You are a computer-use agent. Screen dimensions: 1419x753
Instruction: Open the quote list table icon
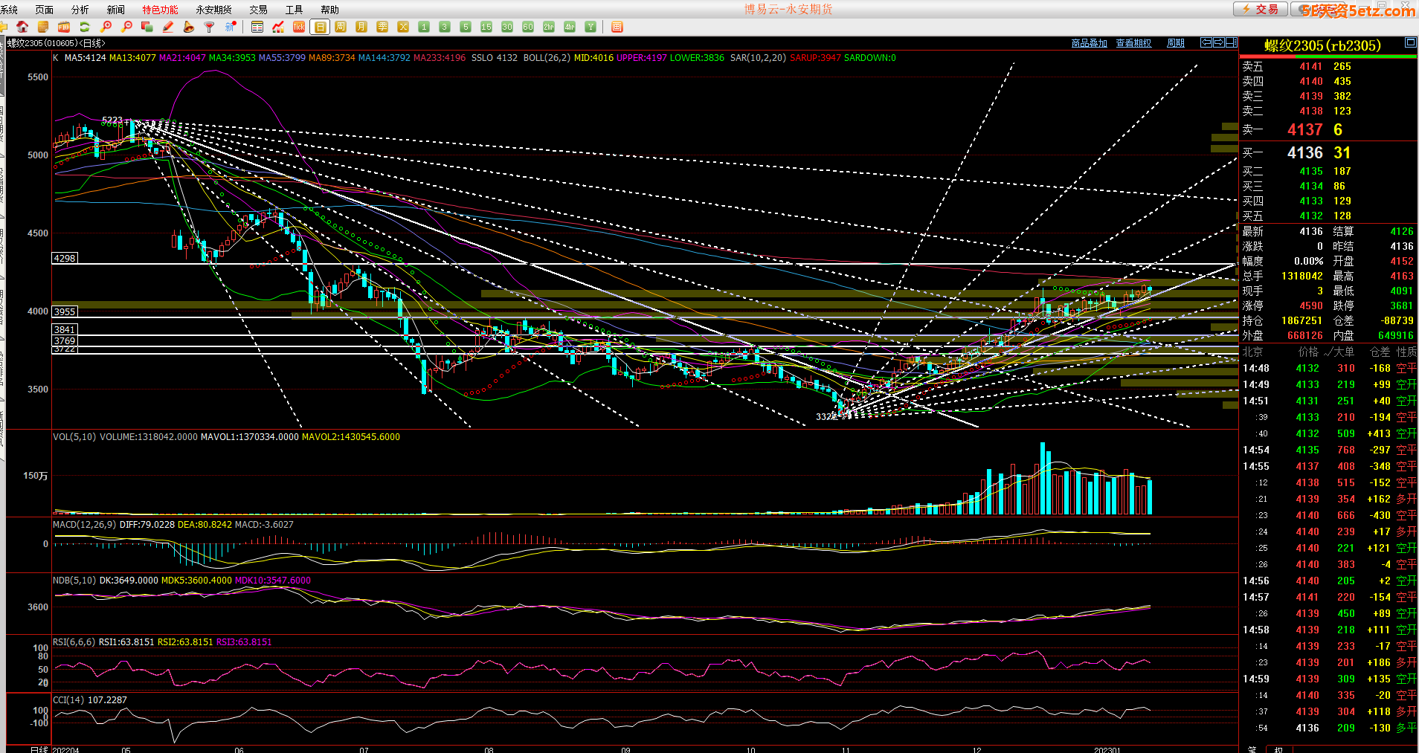(257, 27)
